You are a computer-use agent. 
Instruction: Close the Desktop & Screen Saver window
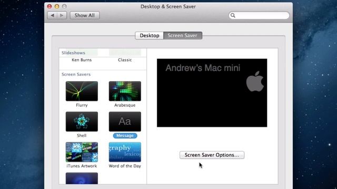(49, 6)
